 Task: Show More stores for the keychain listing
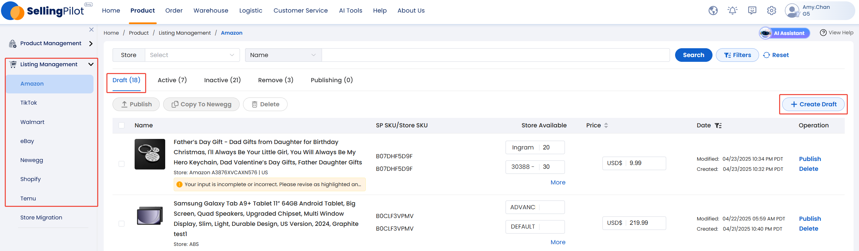pos(558,182)
